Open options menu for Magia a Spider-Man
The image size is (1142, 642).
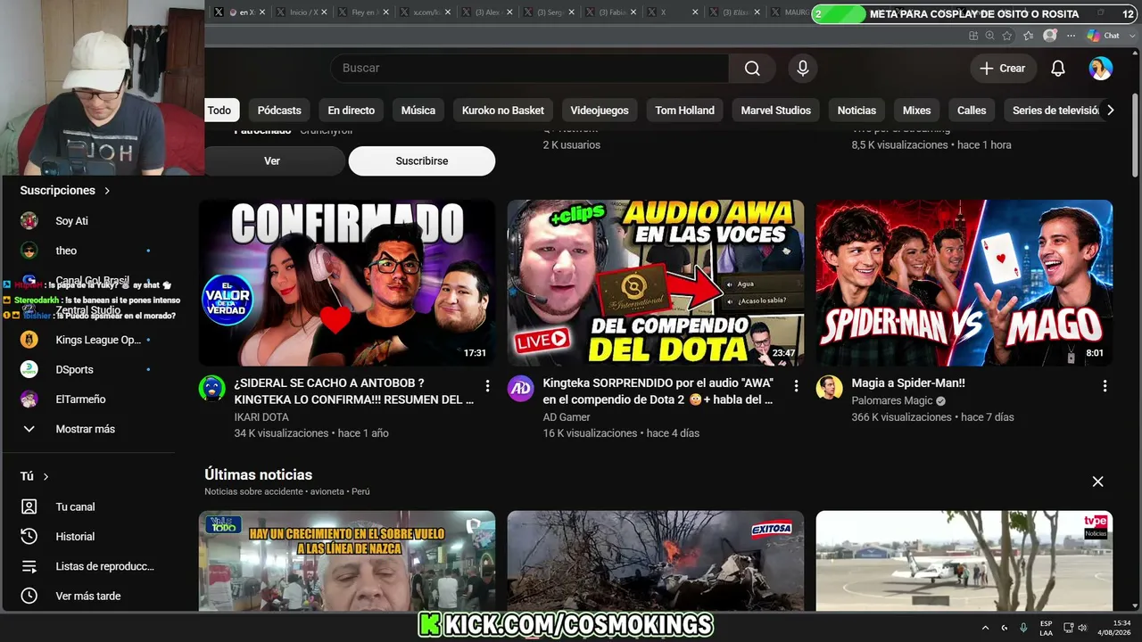coord(1105,386)
